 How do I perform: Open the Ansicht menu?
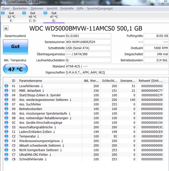tap(52, 8)
